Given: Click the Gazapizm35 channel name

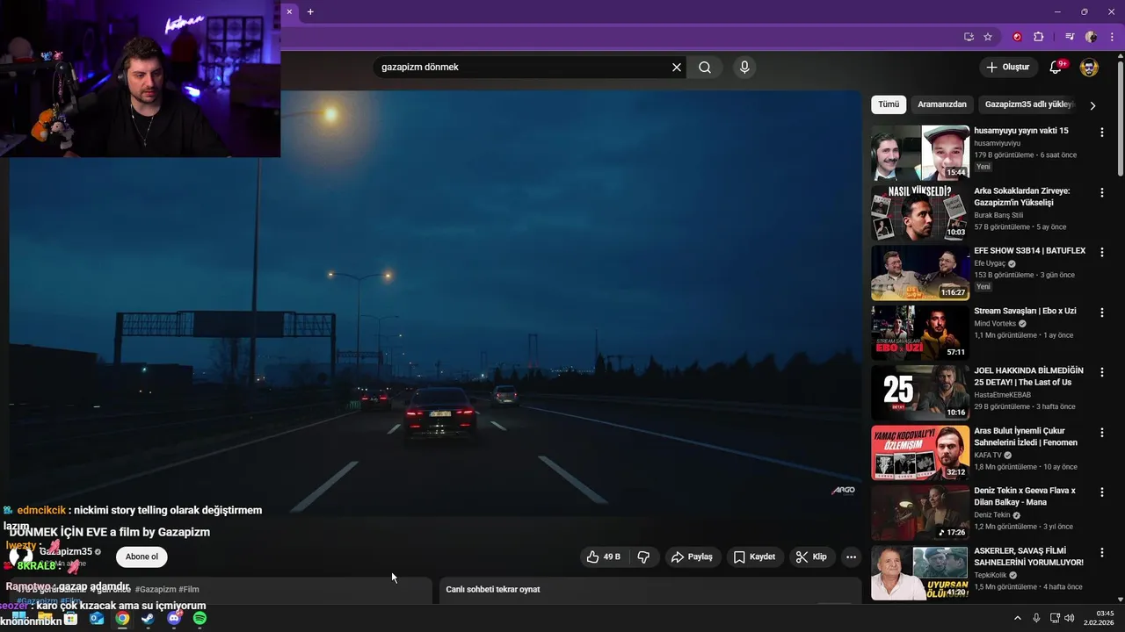Looking at the screenshot, I should [66, 551].
